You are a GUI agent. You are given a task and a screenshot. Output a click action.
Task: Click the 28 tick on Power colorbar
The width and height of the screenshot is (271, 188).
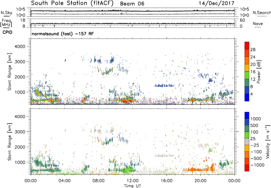(x=253, y=50)
